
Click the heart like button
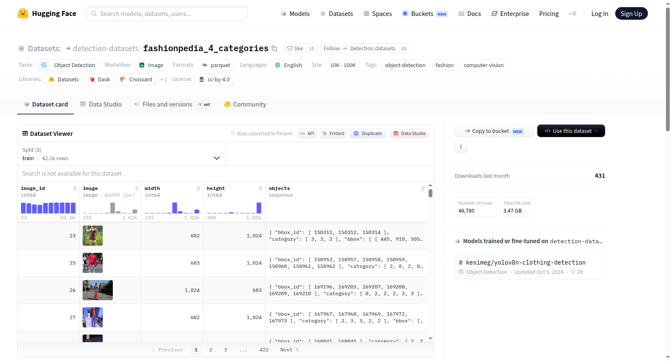point(295,48)
